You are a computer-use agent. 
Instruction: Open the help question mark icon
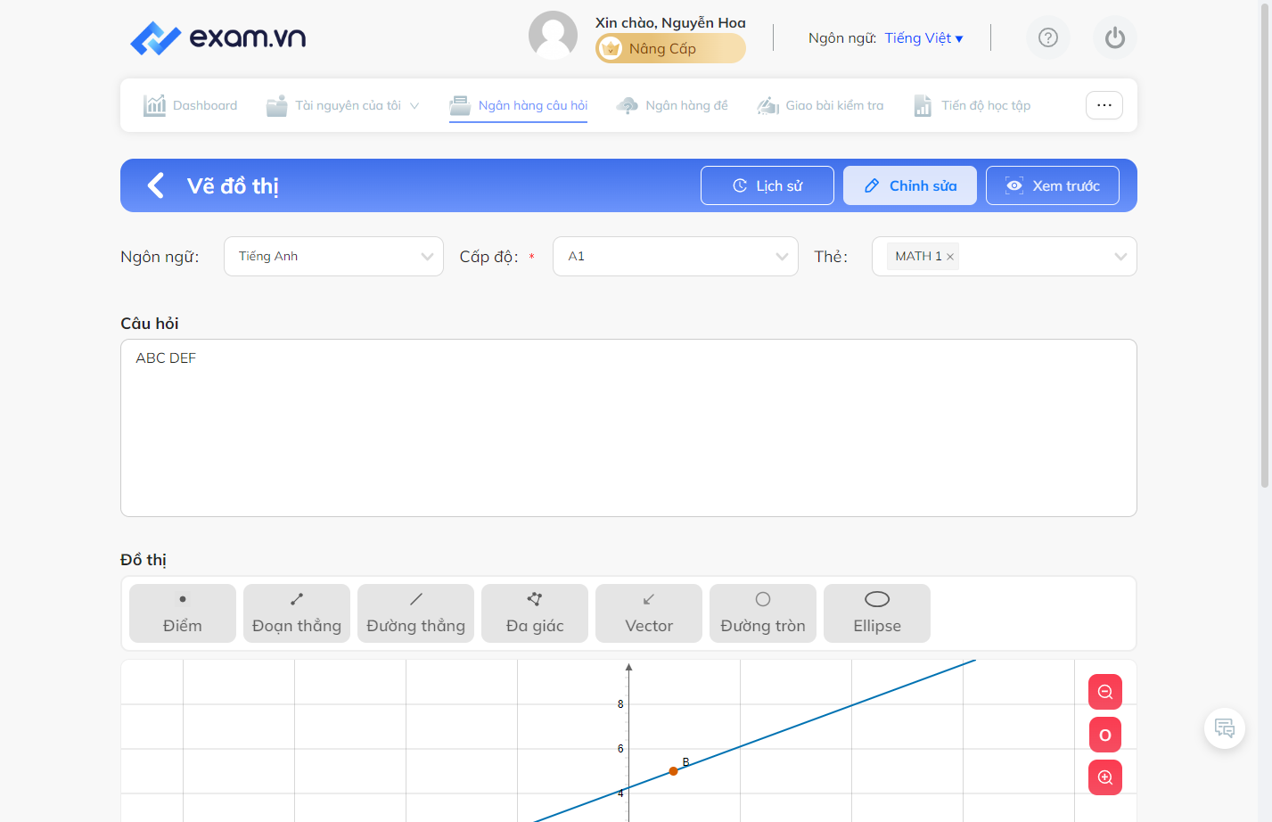[1048, 37]
